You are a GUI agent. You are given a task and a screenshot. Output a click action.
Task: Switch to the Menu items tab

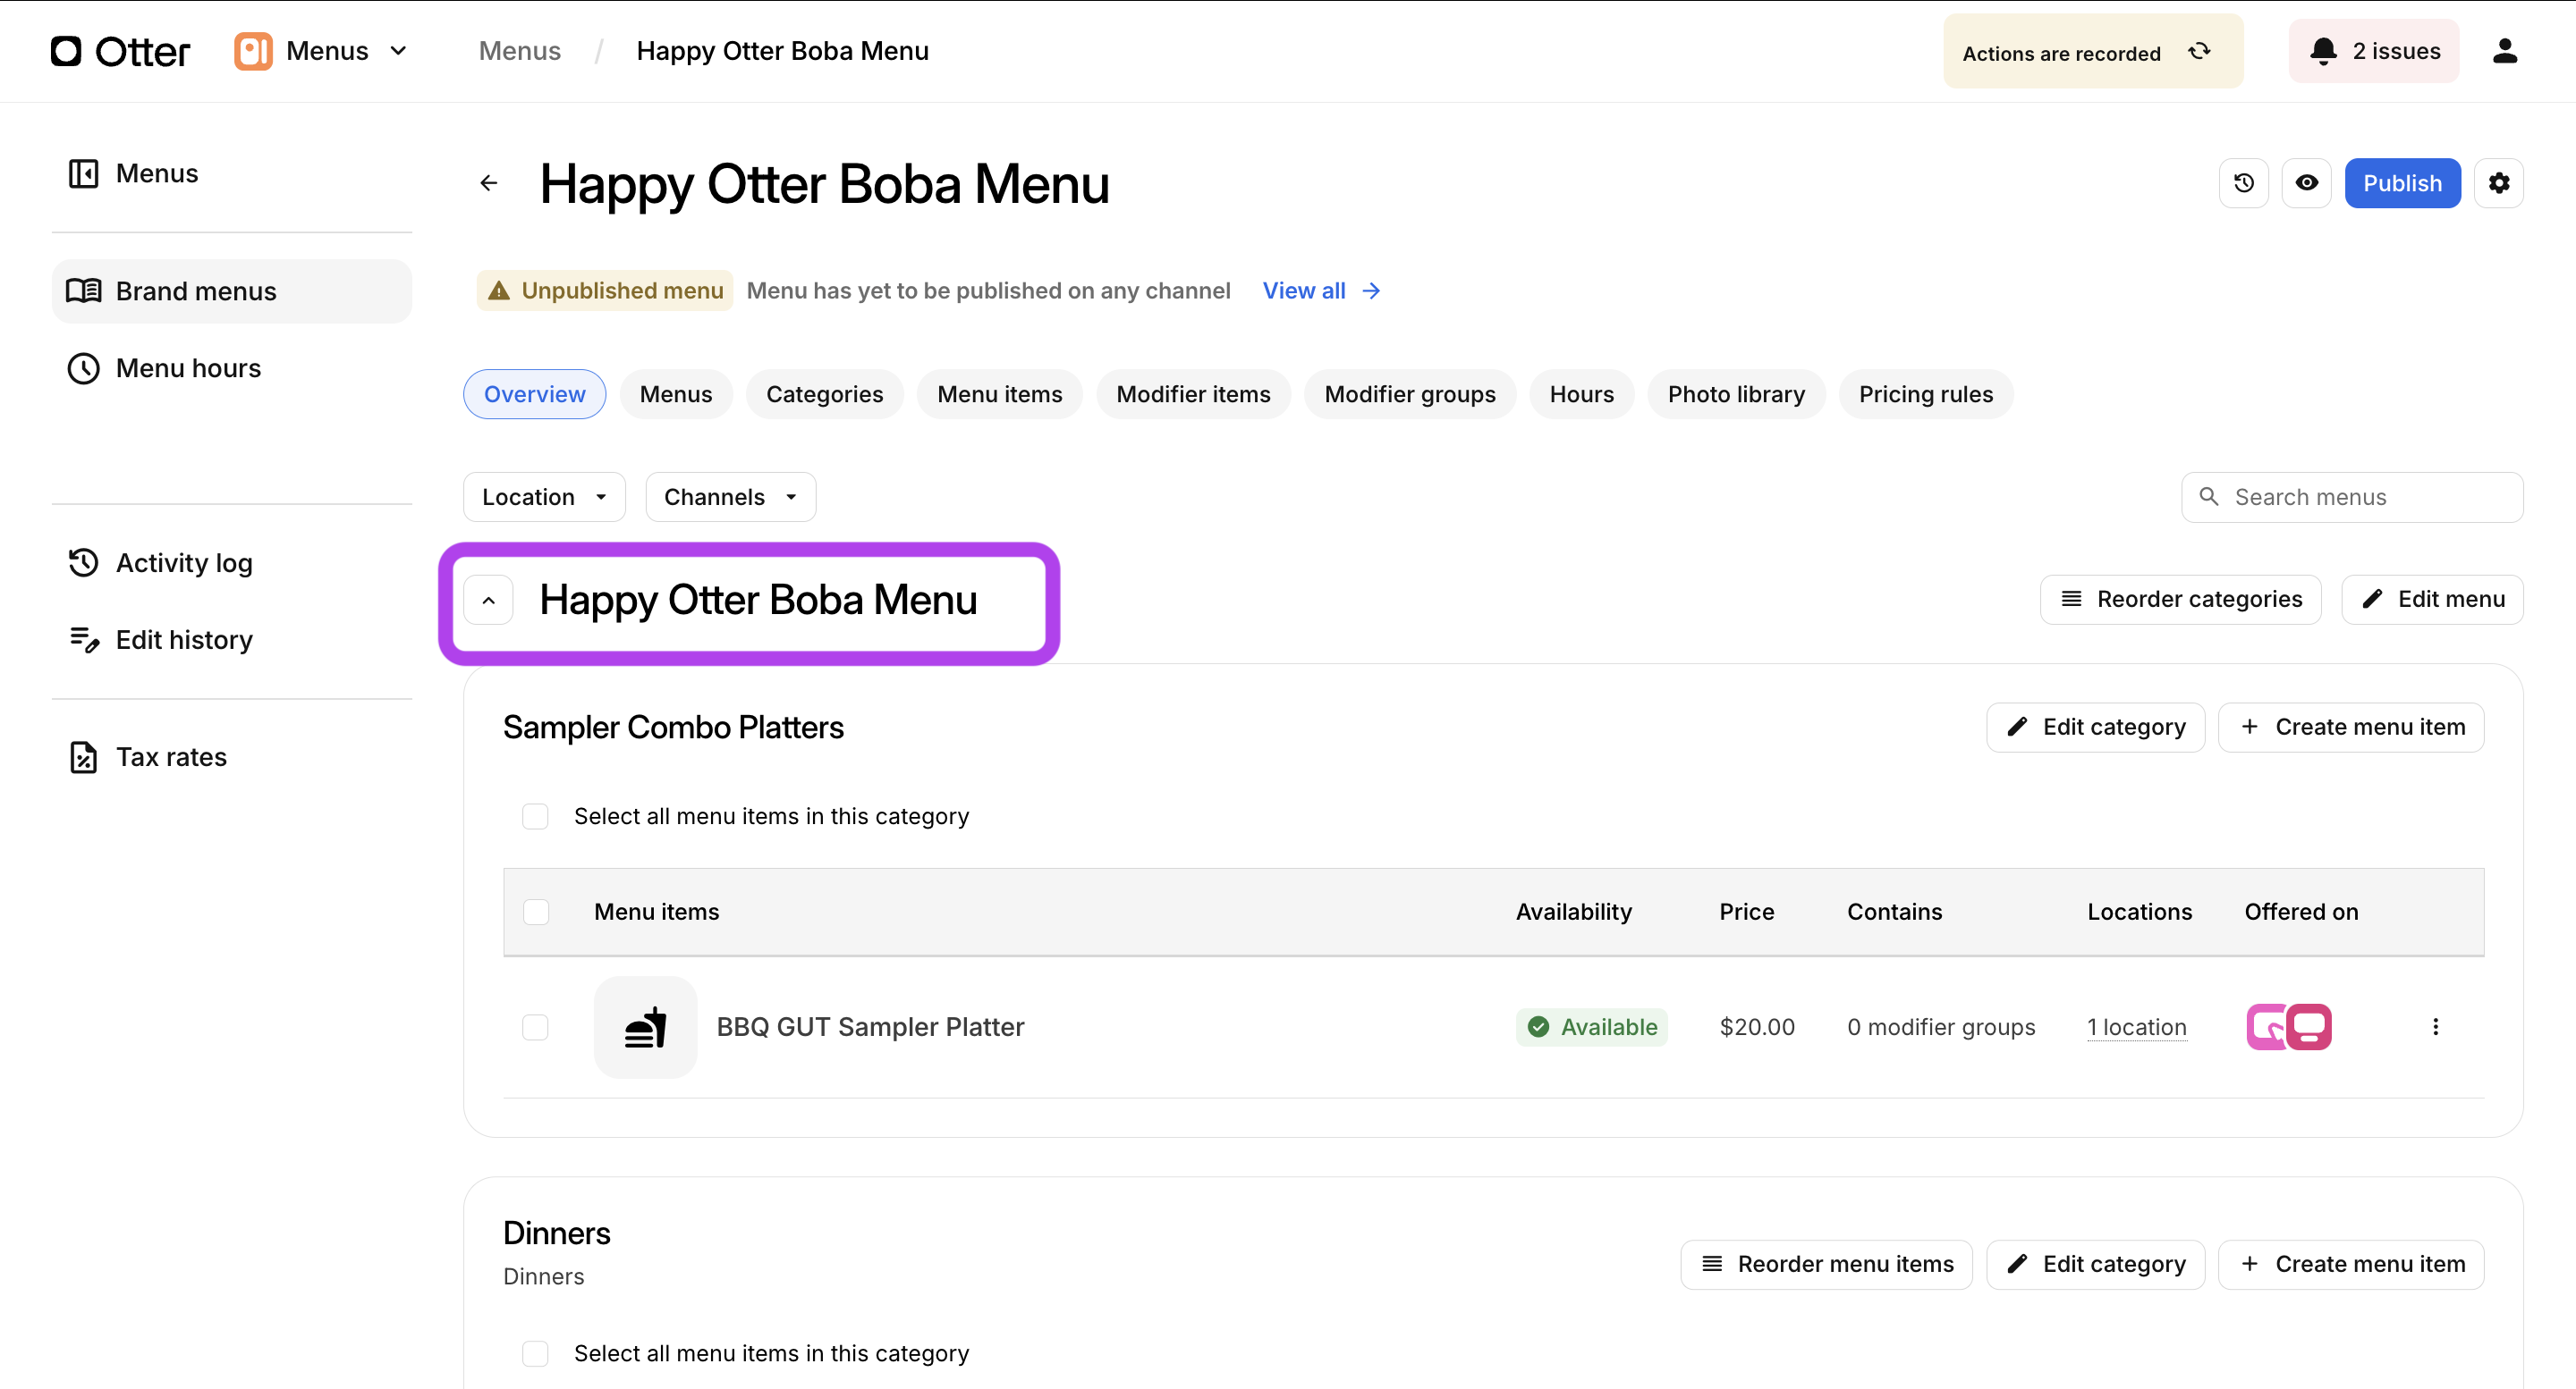coord(1000,393)
